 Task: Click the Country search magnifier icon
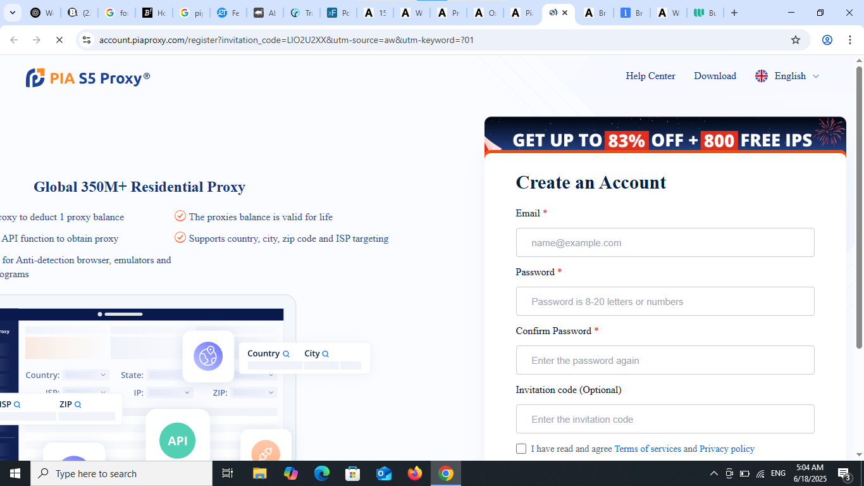[286, 354]
